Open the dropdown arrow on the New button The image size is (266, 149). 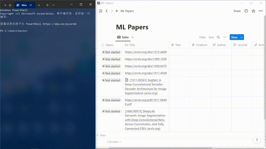(x=241, y=37)
